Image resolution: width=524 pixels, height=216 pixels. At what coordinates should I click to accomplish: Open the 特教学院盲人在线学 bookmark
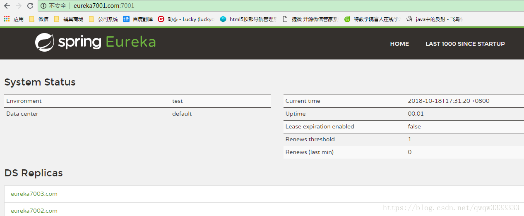point(373,19)
